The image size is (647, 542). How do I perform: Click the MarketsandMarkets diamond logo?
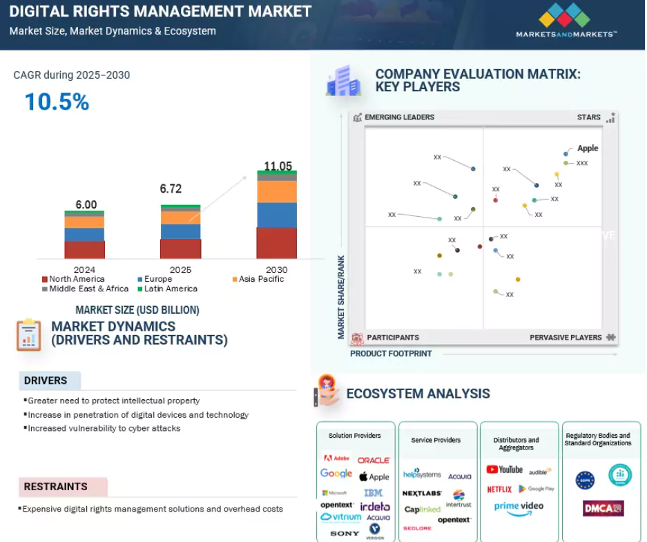coord(564,15)
